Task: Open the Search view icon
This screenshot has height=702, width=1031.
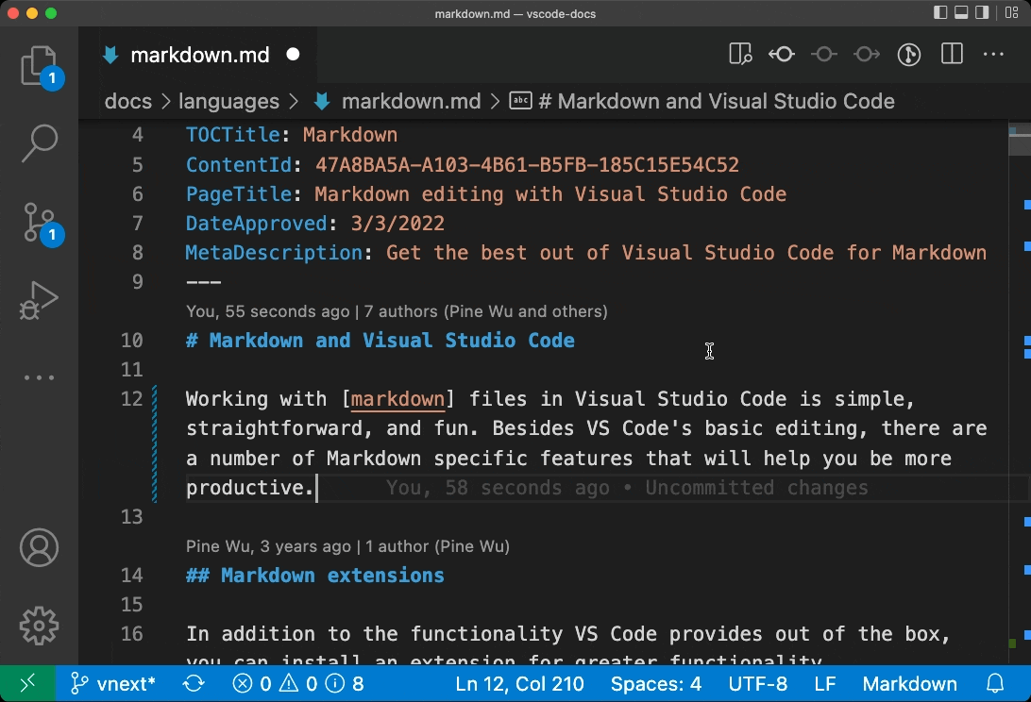Action: pos(39,142)
